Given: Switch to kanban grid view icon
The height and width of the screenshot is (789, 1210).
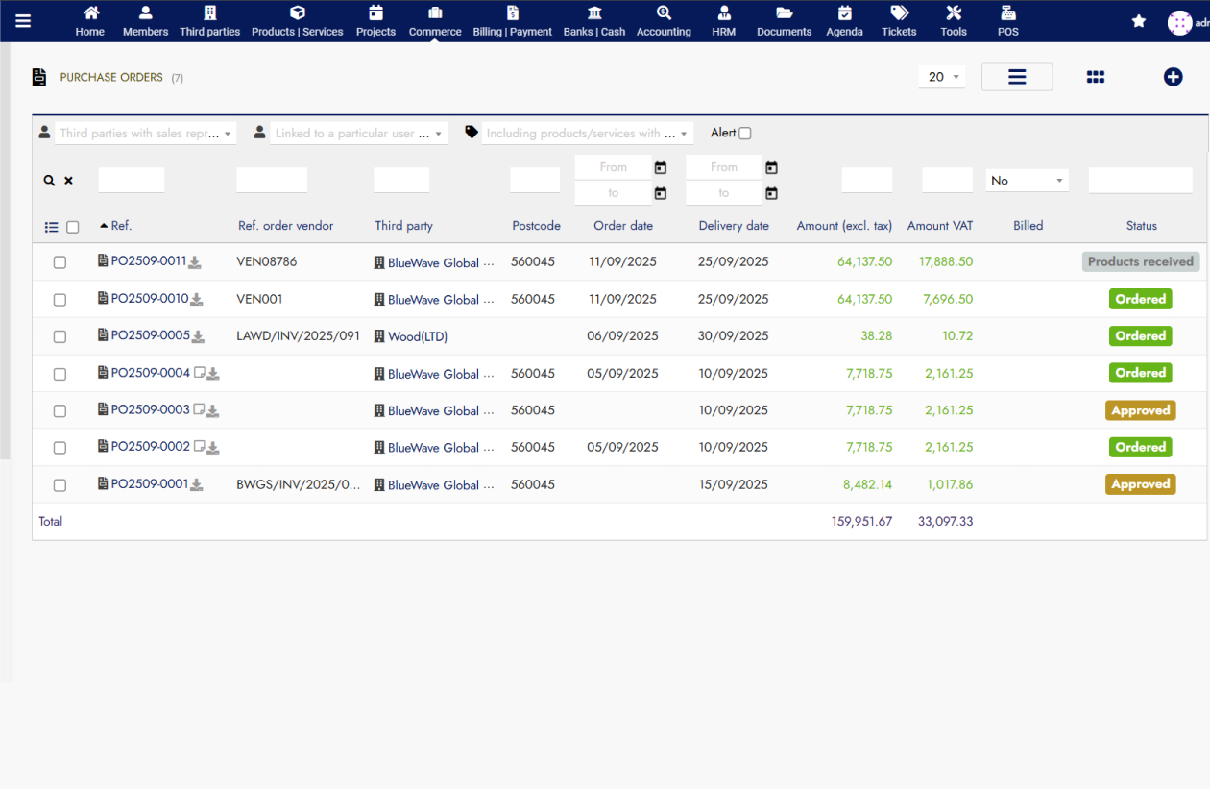Looking at the screenshot, I should click(1095, 77).
